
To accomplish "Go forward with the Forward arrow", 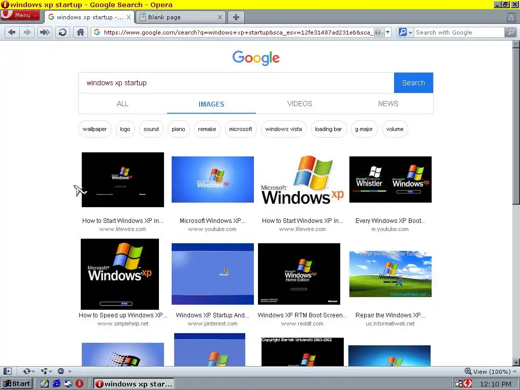I will tap(27, 32).
